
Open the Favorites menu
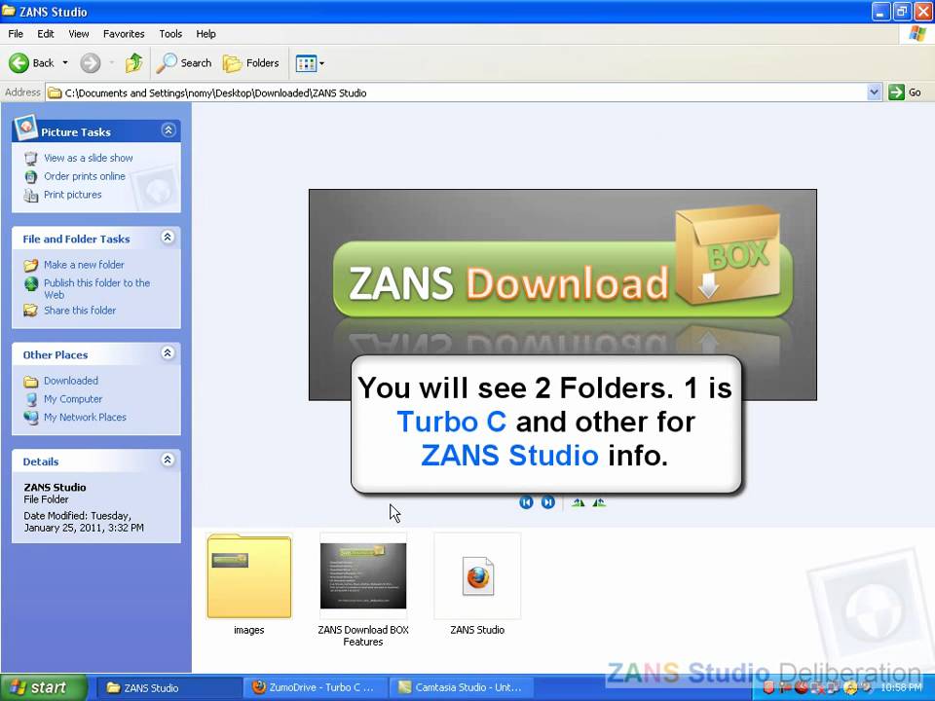click(x=124, y=34)
